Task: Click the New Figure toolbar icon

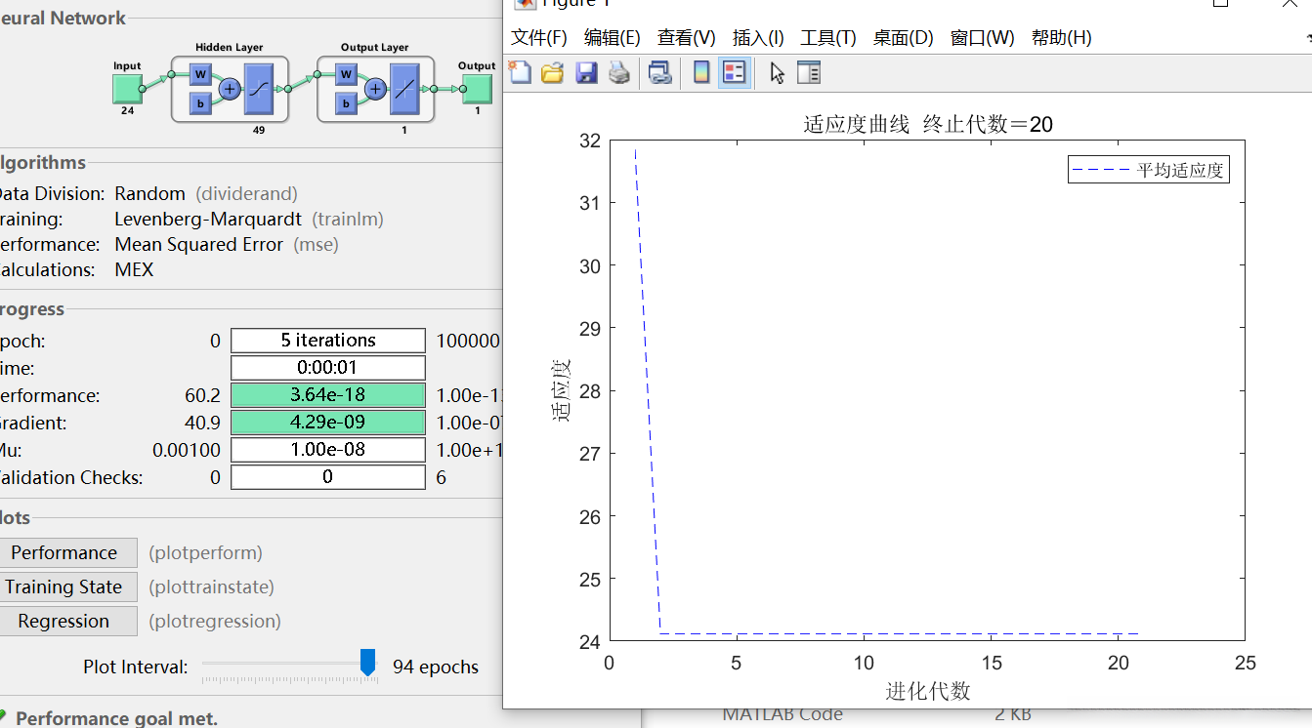Action: (x=521, y=72)
